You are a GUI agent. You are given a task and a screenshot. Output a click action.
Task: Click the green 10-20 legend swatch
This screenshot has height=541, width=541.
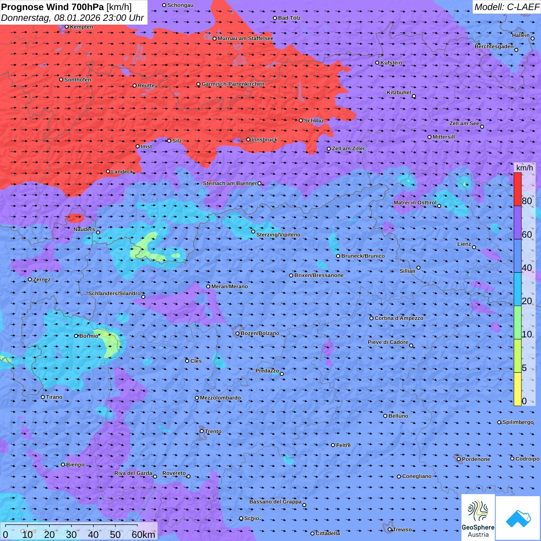pyautogui.click(x=517, y=323)
